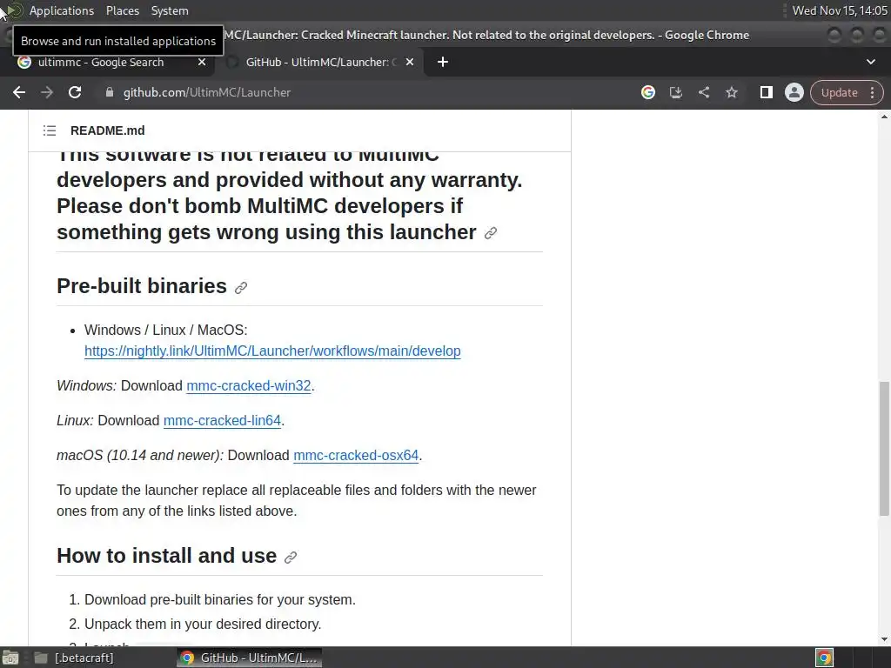Expand the tab search dropdown arrow
891x668 pixels.
coord(870,62)
